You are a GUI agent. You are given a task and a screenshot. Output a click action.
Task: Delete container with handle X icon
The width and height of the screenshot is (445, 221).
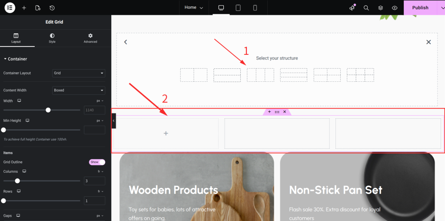[285, 112]
